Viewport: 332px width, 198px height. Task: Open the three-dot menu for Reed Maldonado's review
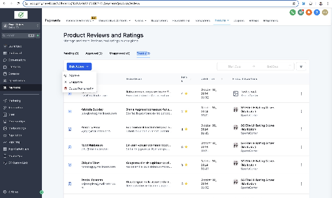point(301,147)
